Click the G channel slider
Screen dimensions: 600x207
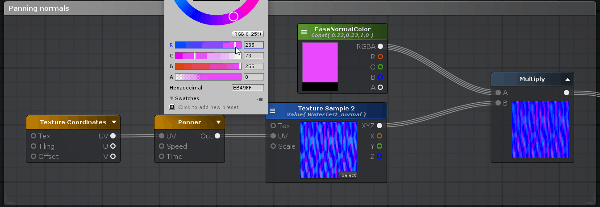point(208,56)
